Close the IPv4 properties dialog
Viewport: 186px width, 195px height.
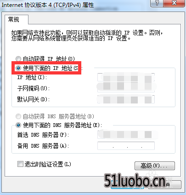point(174,3)
